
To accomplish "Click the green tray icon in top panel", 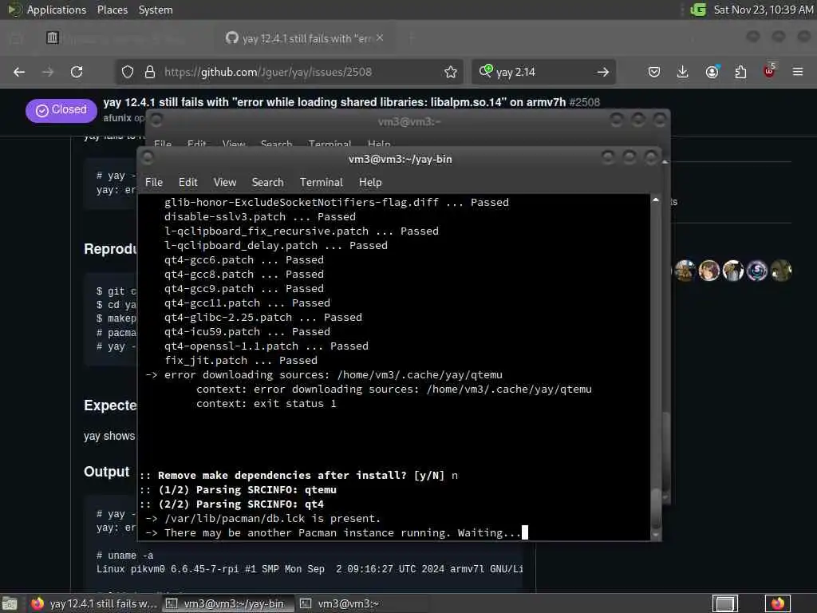I will [697, 10].
